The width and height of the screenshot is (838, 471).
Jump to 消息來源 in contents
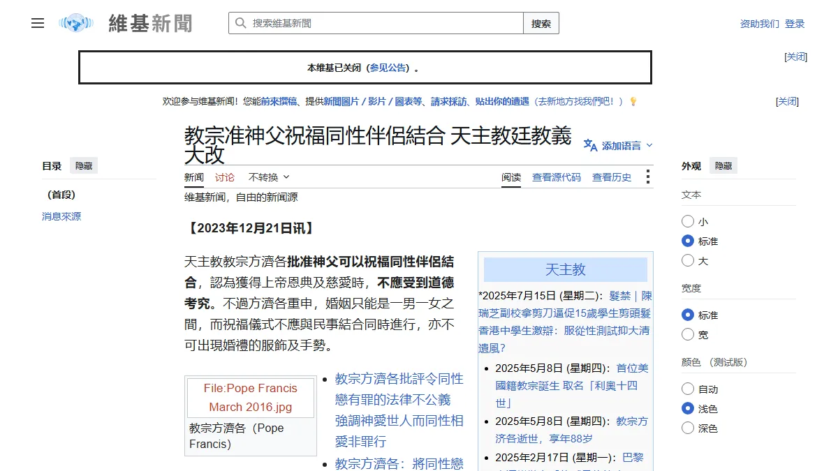pyautogui.click(x=61, y=216)
